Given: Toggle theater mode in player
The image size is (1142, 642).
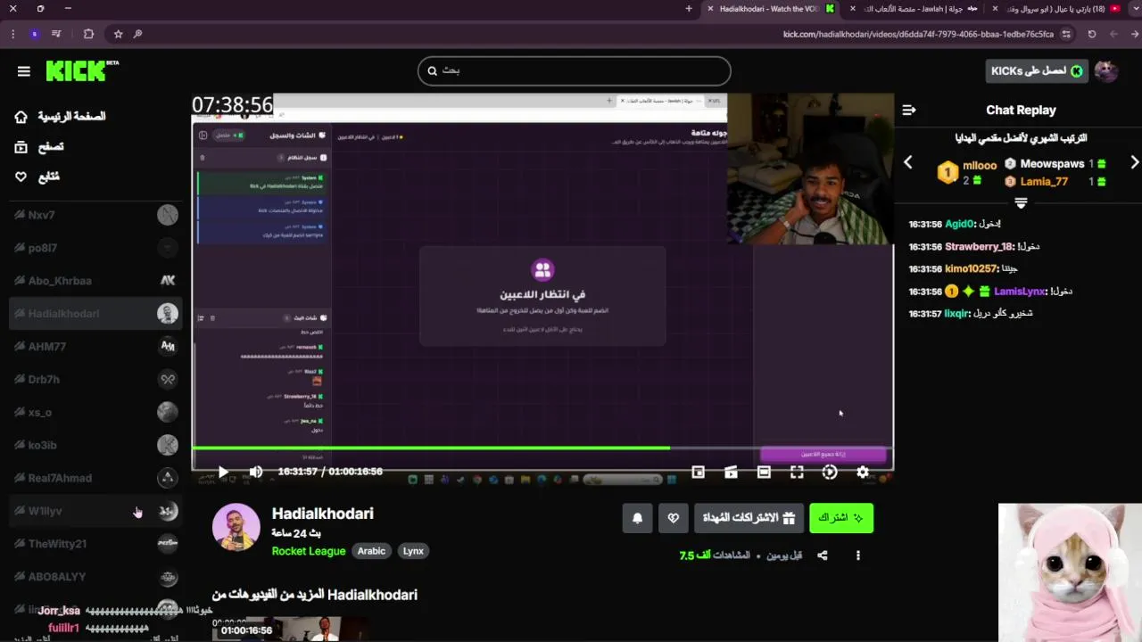Looking at the screenshot, I should (x=764, y=473).
